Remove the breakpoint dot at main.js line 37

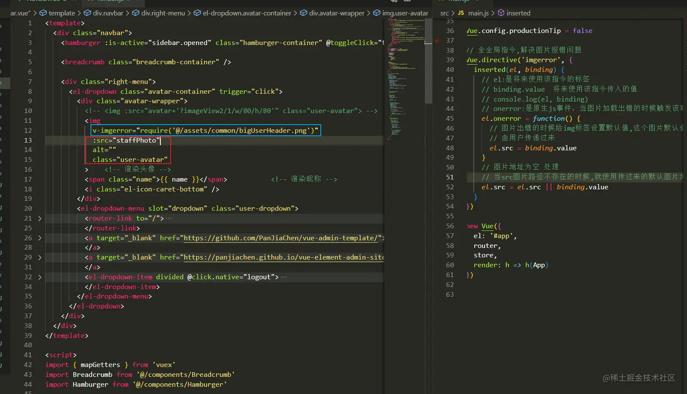(x=437, y=40)
